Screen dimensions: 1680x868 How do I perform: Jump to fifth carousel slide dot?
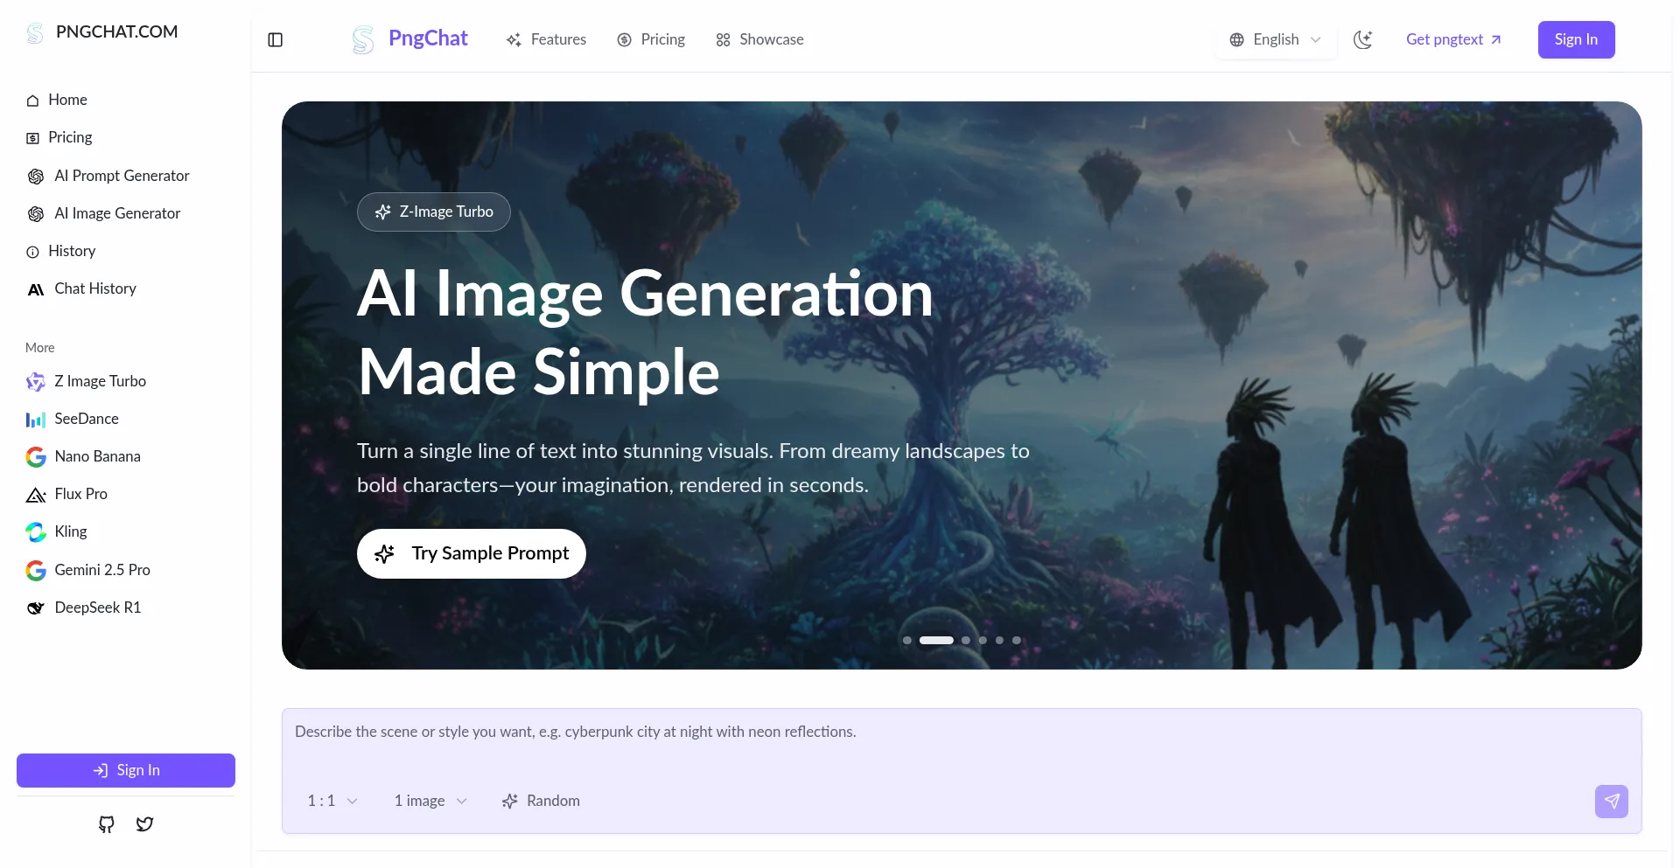pos(999,641)
